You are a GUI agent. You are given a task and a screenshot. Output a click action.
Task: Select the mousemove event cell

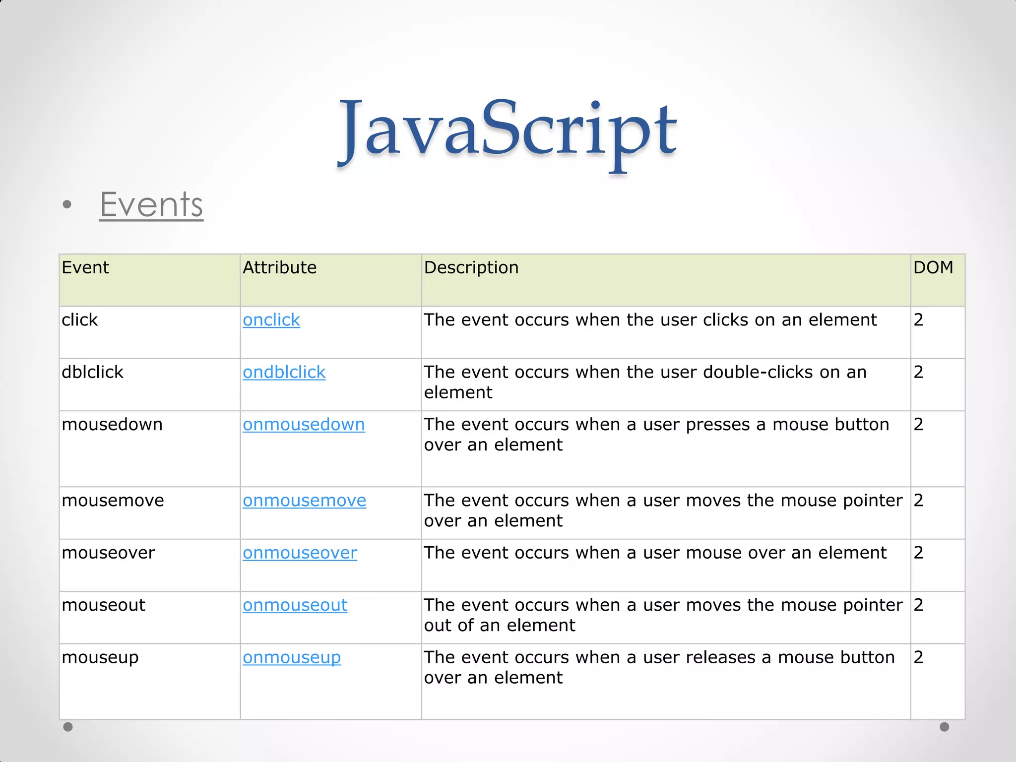pos(150,513)
